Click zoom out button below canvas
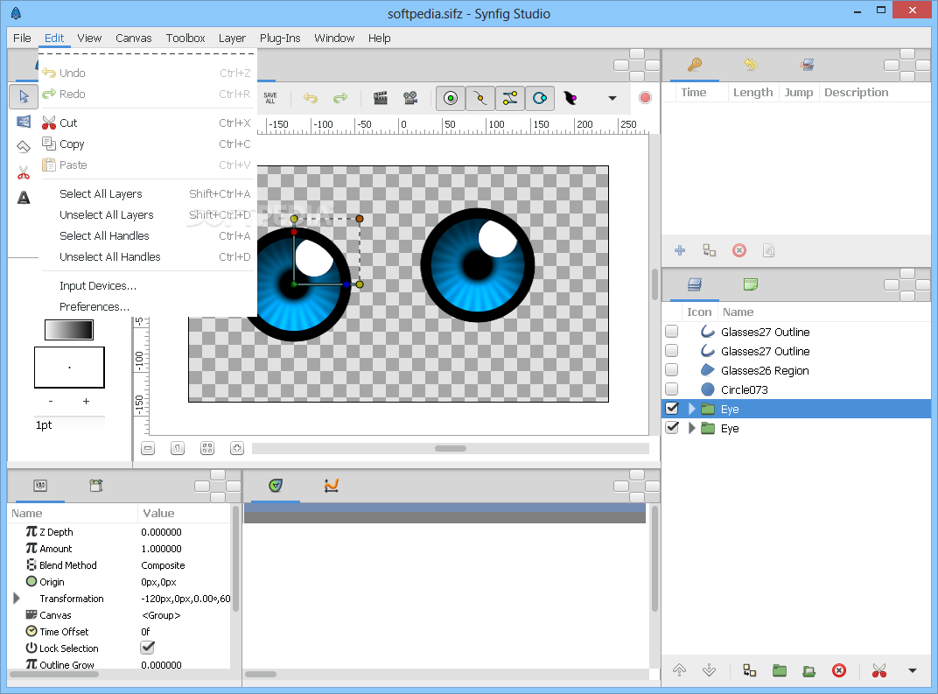The width and height of the screenshot is (938, 694). pyautogui.click(x=148, y=448)
